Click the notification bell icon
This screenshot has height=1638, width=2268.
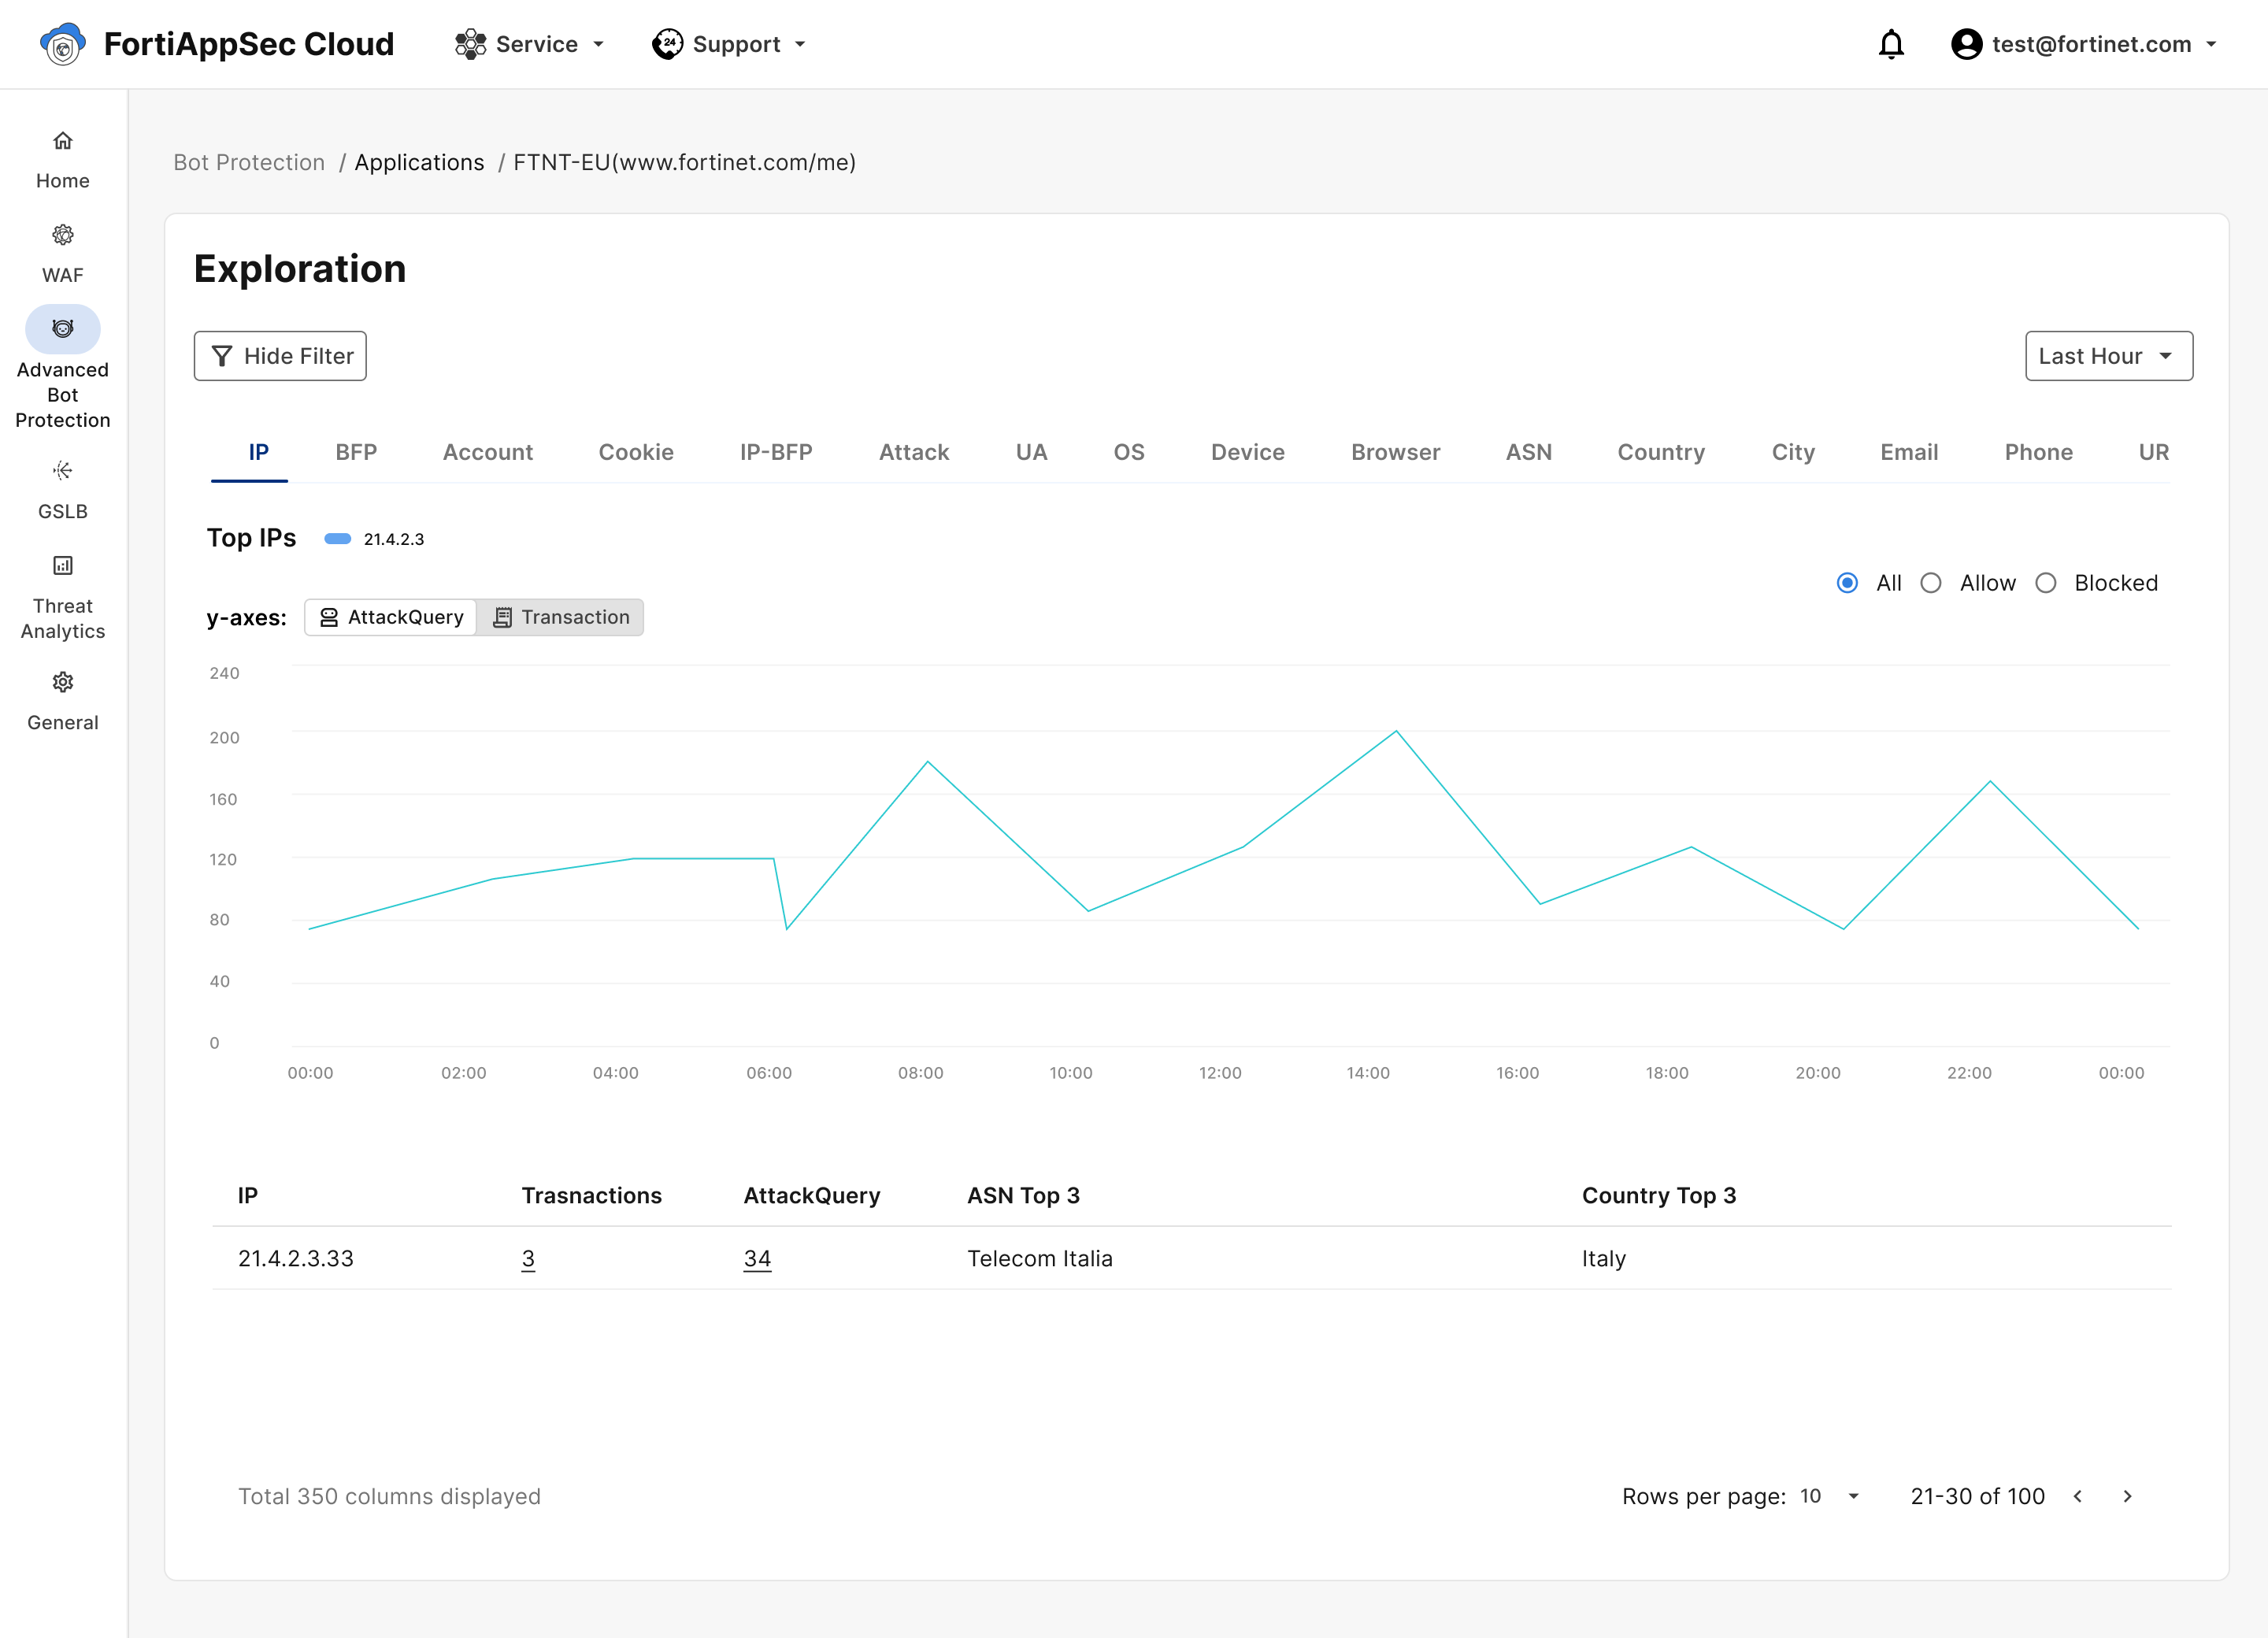point(1890,44)
